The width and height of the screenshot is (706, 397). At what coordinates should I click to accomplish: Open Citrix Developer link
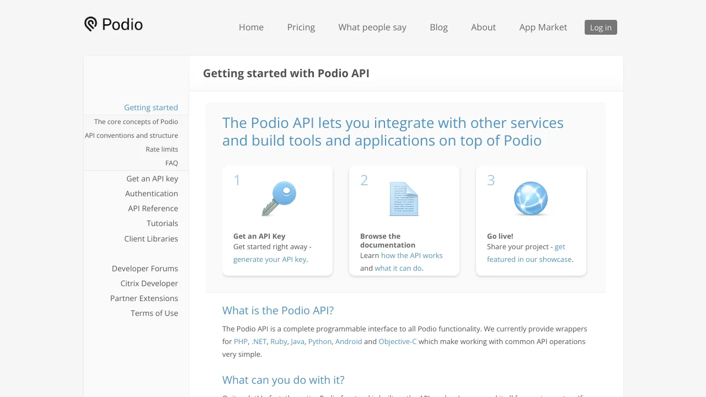coord(149,283)
